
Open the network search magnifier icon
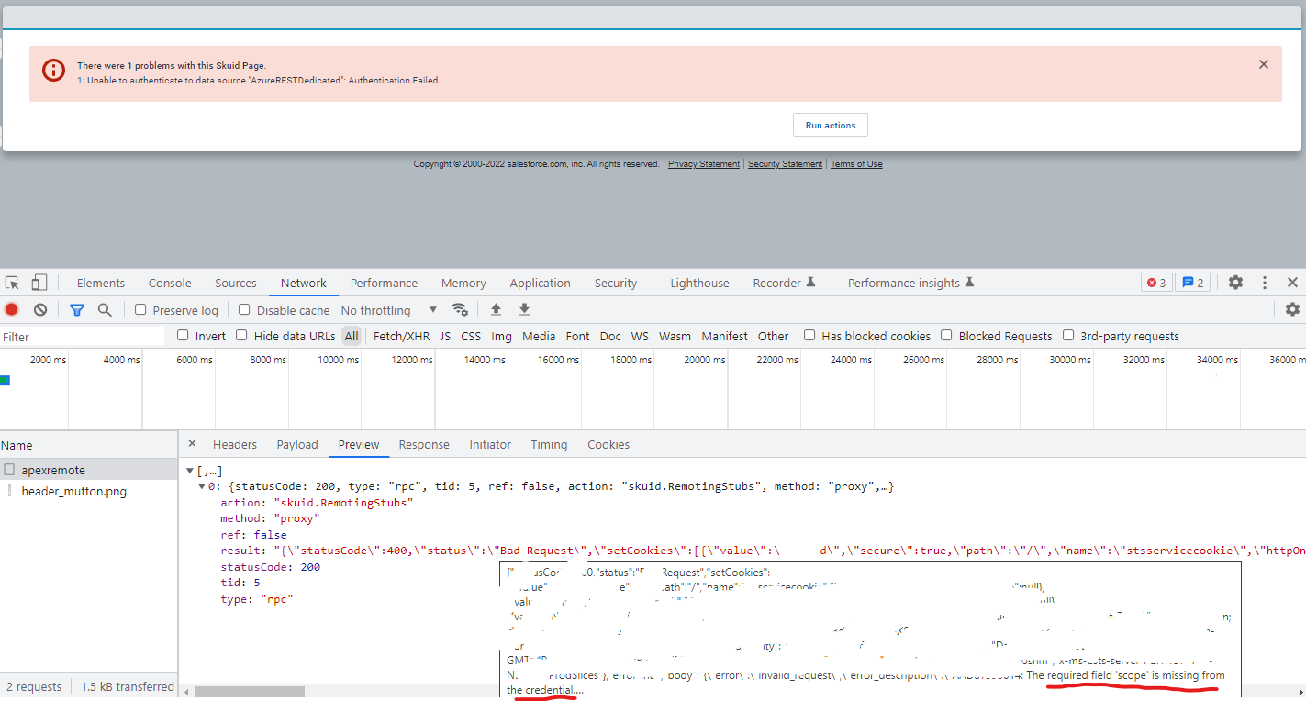pos(105,310)
